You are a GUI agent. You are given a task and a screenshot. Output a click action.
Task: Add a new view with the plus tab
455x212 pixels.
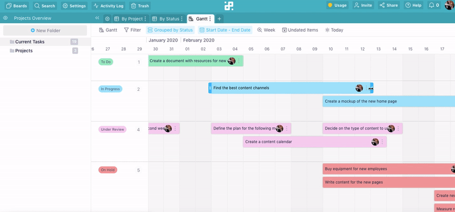(x=220, y=19)
